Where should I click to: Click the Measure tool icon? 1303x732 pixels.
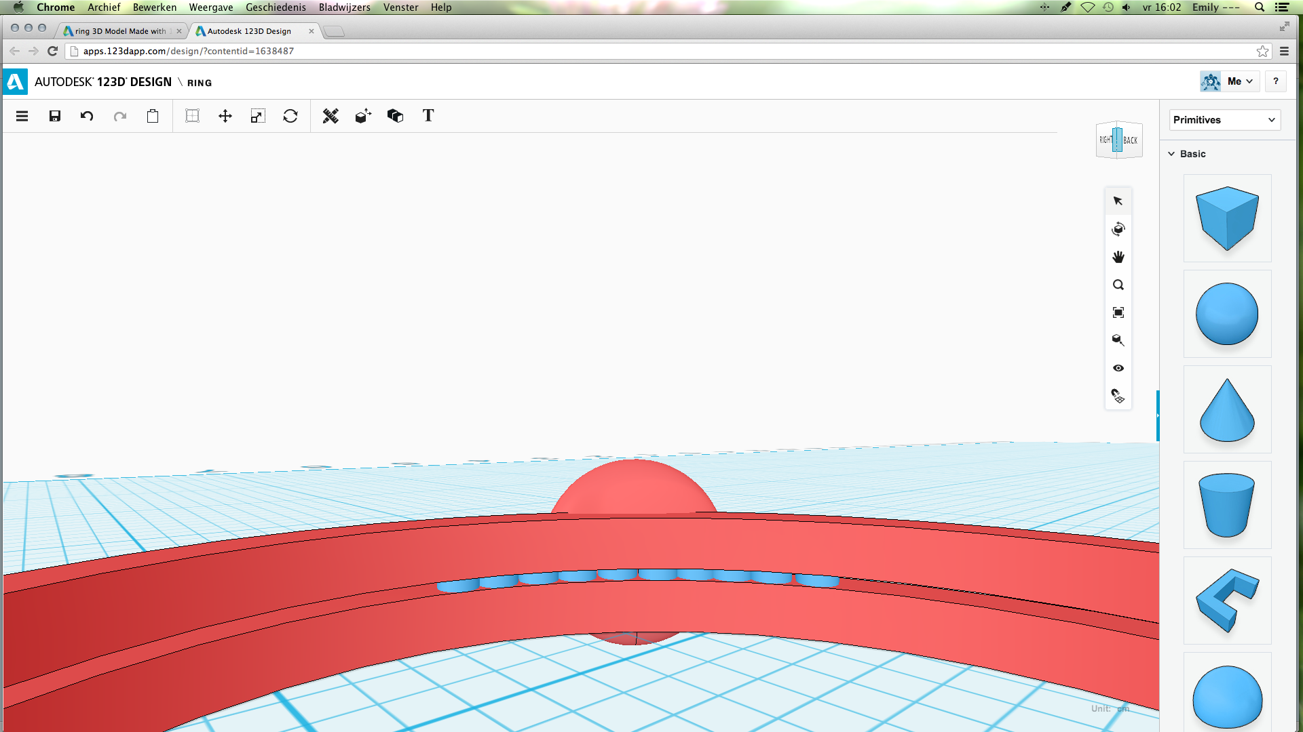point(329,116)
